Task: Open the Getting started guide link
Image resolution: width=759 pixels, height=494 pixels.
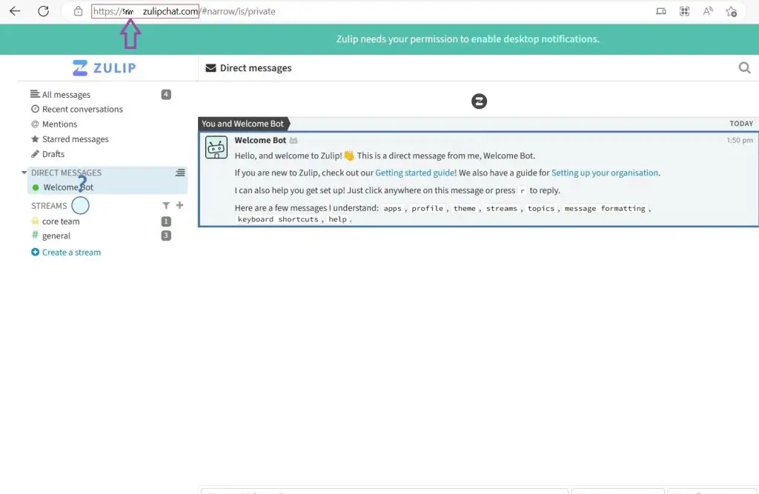Action: click(x=414, y=173)
